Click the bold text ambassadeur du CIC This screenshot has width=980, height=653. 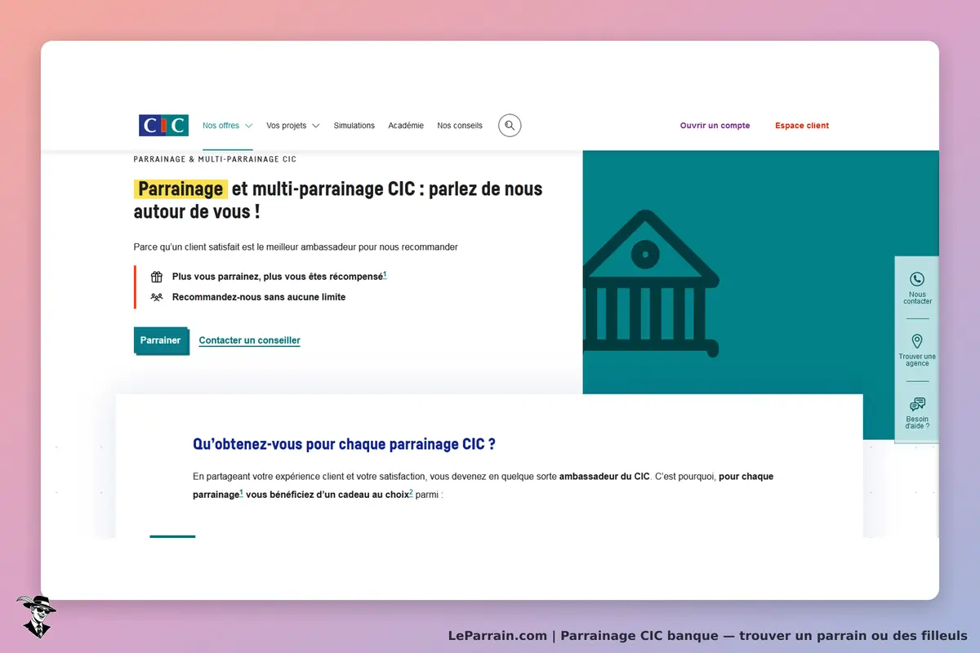[604, 477]
